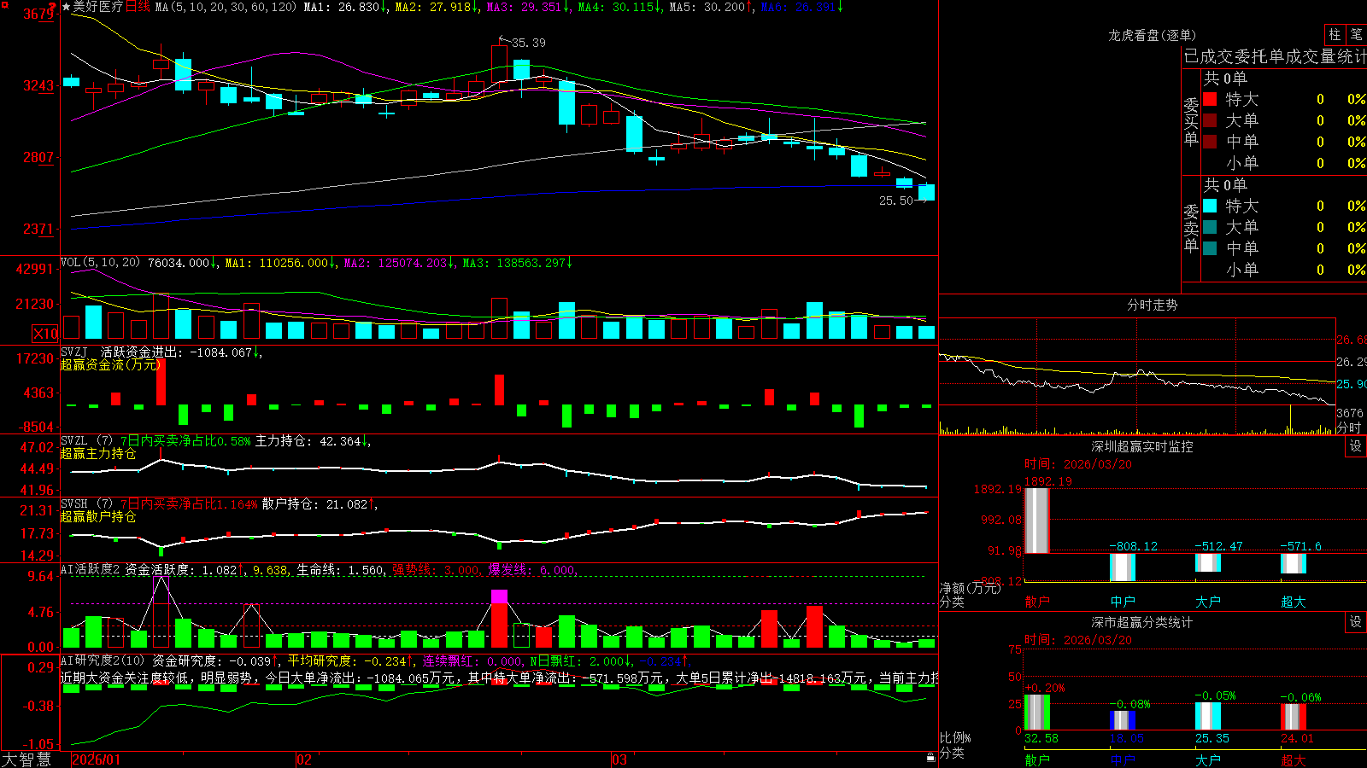This screenshot has width=1367, height=768.
Task: Click 小单 row under 委卖单
Action: (x=1283, y=270)
